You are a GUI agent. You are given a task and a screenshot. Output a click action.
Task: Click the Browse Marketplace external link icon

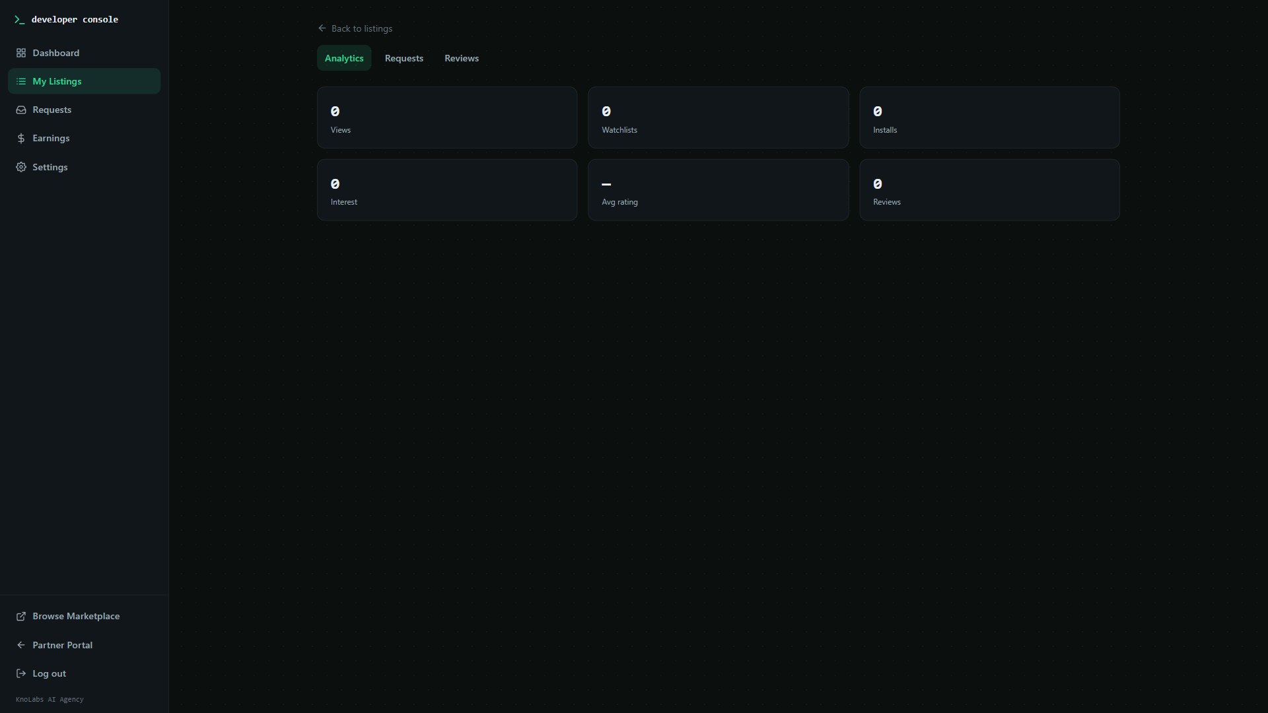(x=21, y=616)
